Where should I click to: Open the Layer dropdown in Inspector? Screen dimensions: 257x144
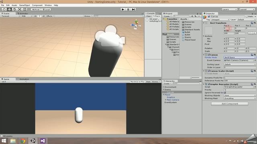pyautogui.click(x=247, y=20)
